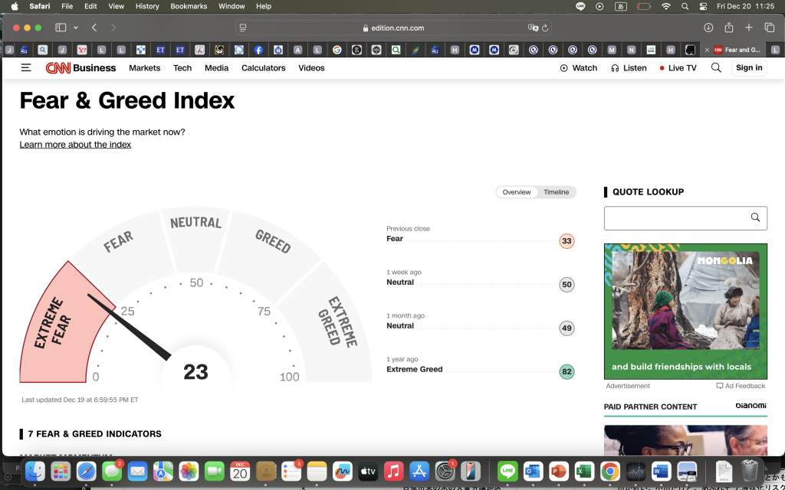
Task: Click the Quote Lookup search icon
Action: click(755, 218)
